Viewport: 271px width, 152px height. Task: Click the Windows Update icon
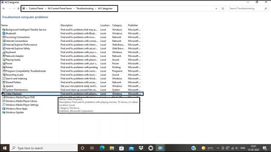[3, 113]
